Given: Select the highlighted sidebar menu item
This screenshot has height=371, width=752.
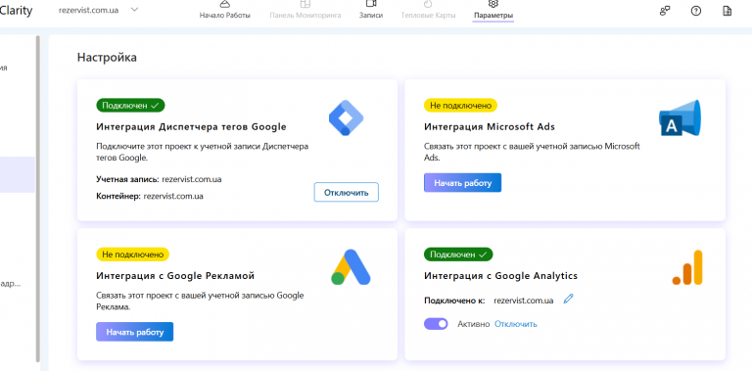Looking at the screenshot, I should point(18,174).
